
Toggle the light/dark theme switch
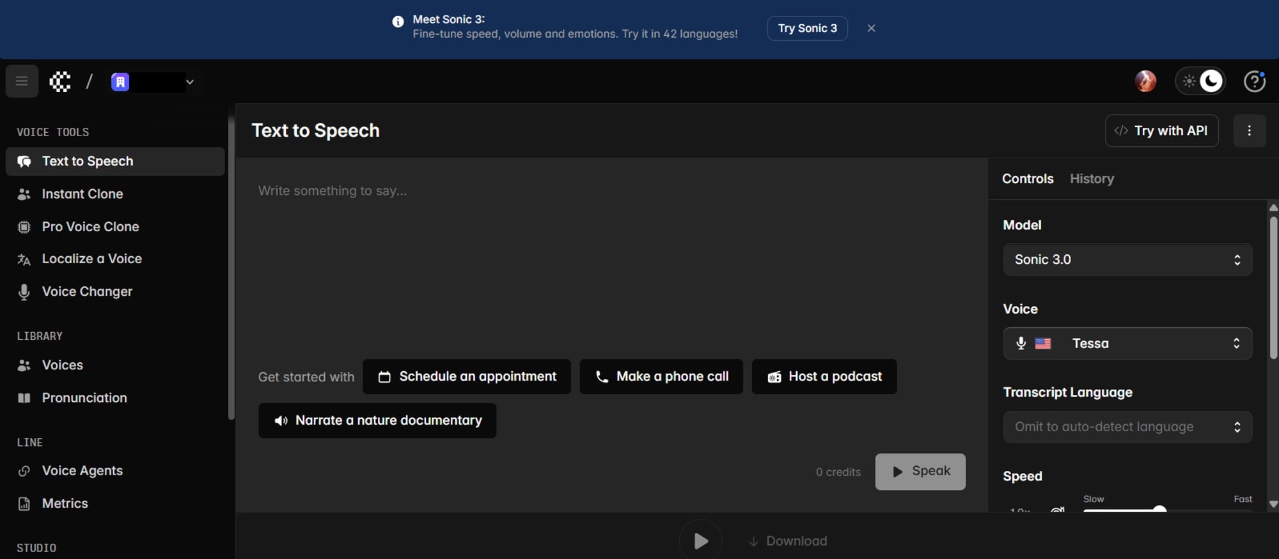pos(1200,81)
